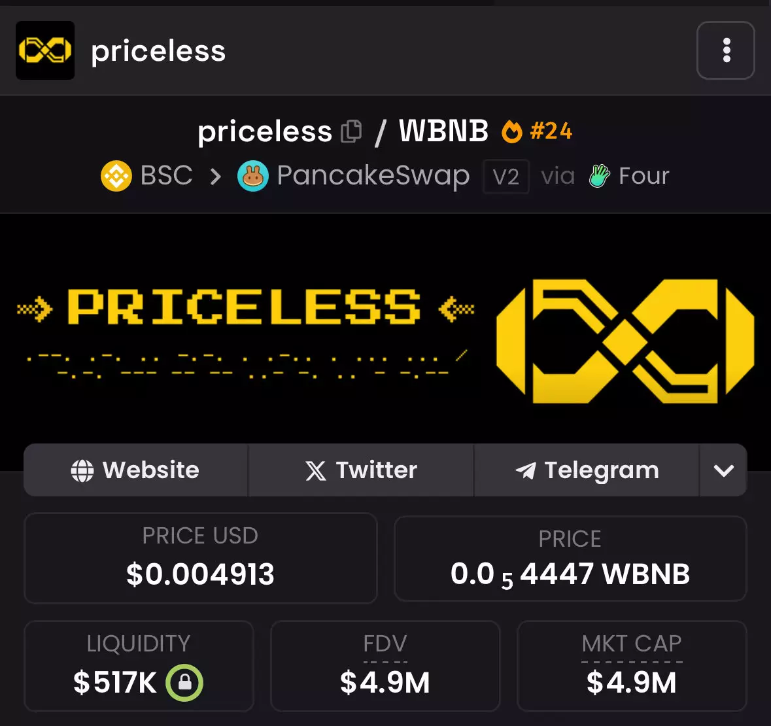The width and height of the screenshot is (771, 726).
Task: Click the green liquidity lock icon
Action: click(x=184, y=683)
